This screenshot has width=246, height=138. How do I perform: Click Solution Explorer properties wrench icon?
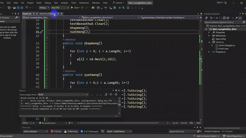pyautogui.click(x=236, y=18)
